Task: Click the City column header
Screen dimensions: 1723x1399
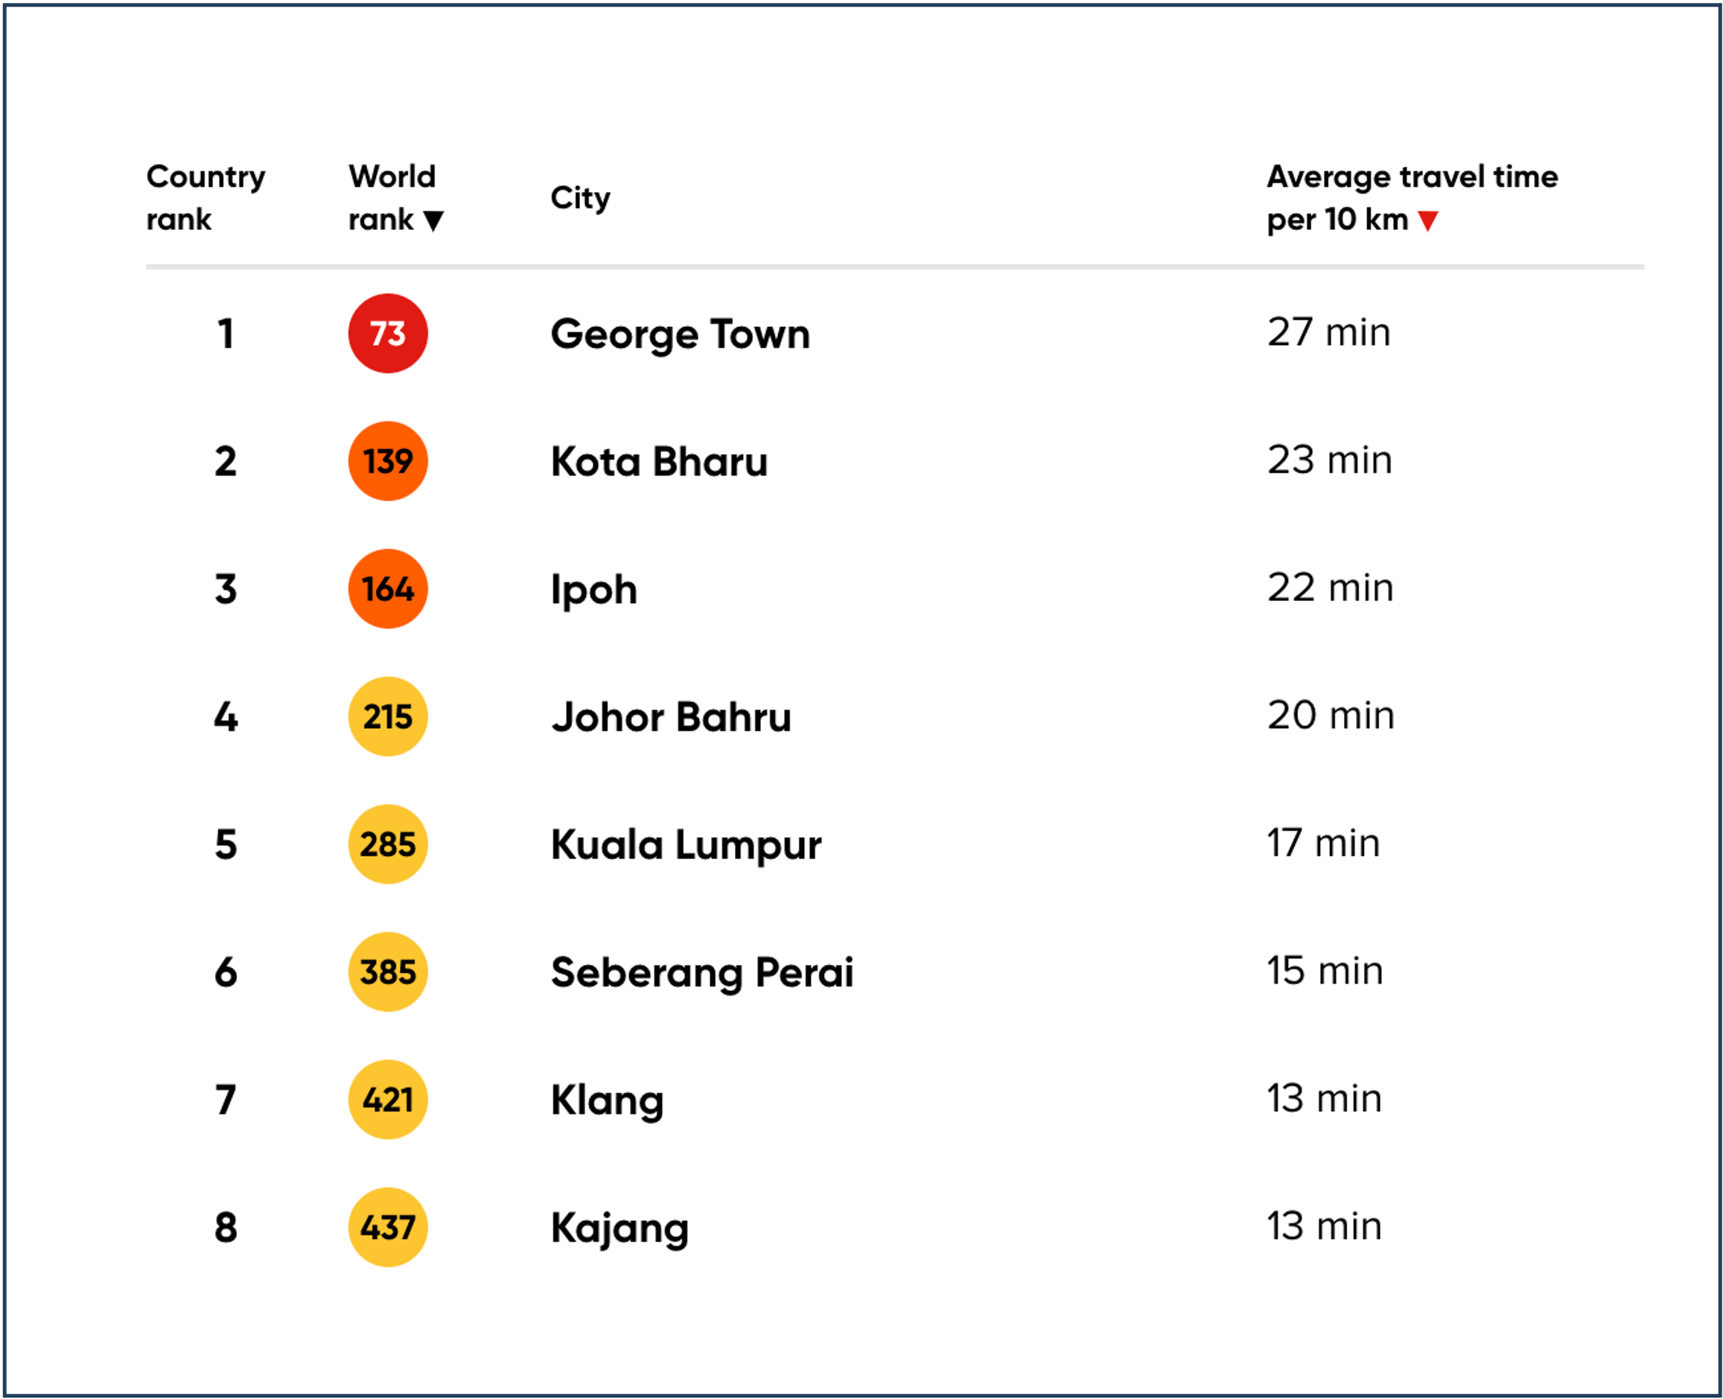Action: pos(580,197)
